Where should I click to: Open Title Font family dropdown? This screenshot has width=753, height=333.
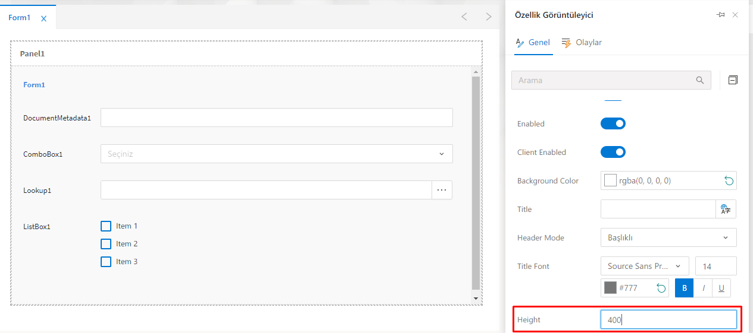tap(645, 266)
